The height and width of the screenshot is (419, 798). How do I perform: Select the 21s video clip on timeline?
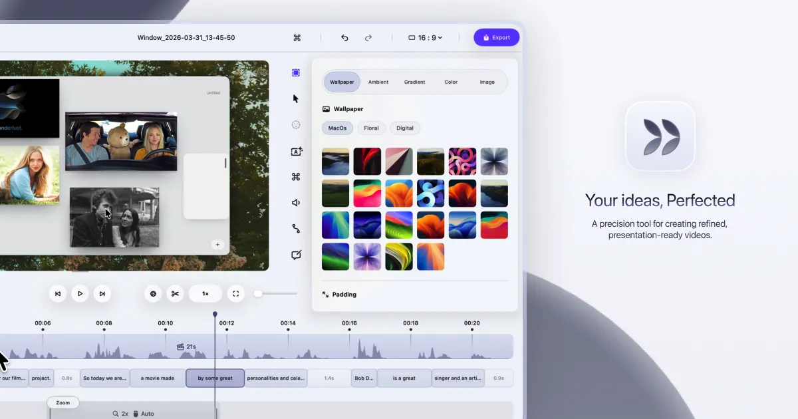coord(256,347)
